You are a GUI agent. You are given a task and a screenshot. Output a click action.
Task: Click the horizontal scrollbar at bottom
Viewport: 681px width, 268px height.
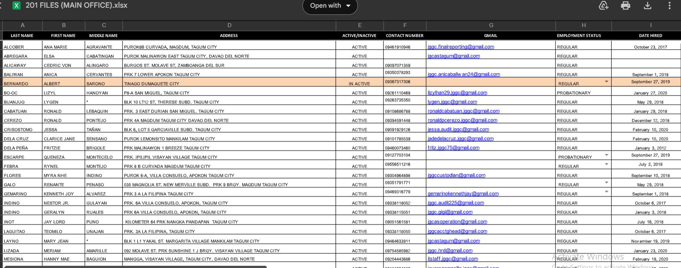136,267
